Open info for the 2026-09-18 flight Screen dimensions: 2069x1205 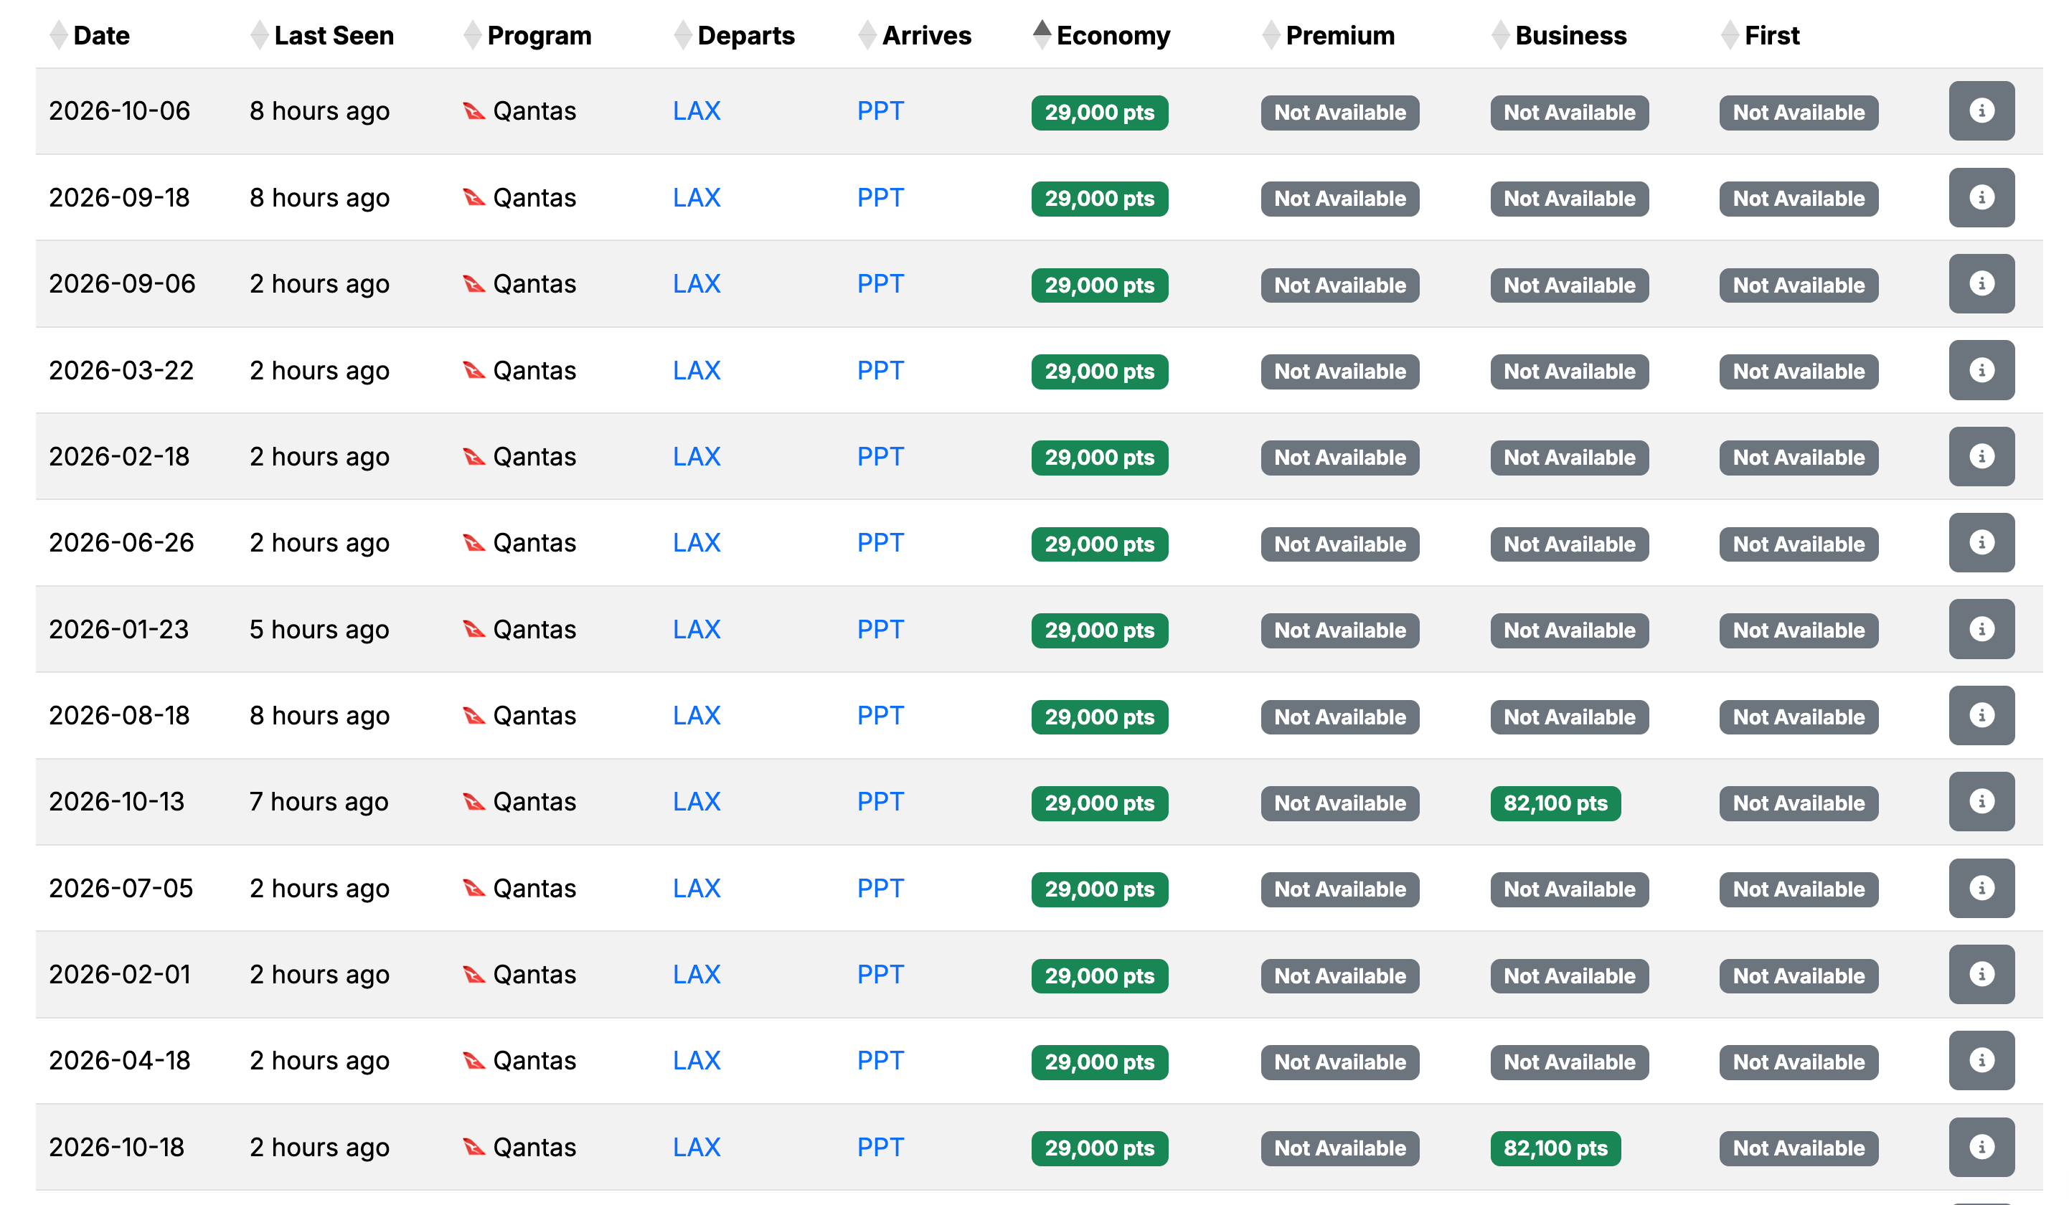pyautogui.click(x=1980, y=198)
